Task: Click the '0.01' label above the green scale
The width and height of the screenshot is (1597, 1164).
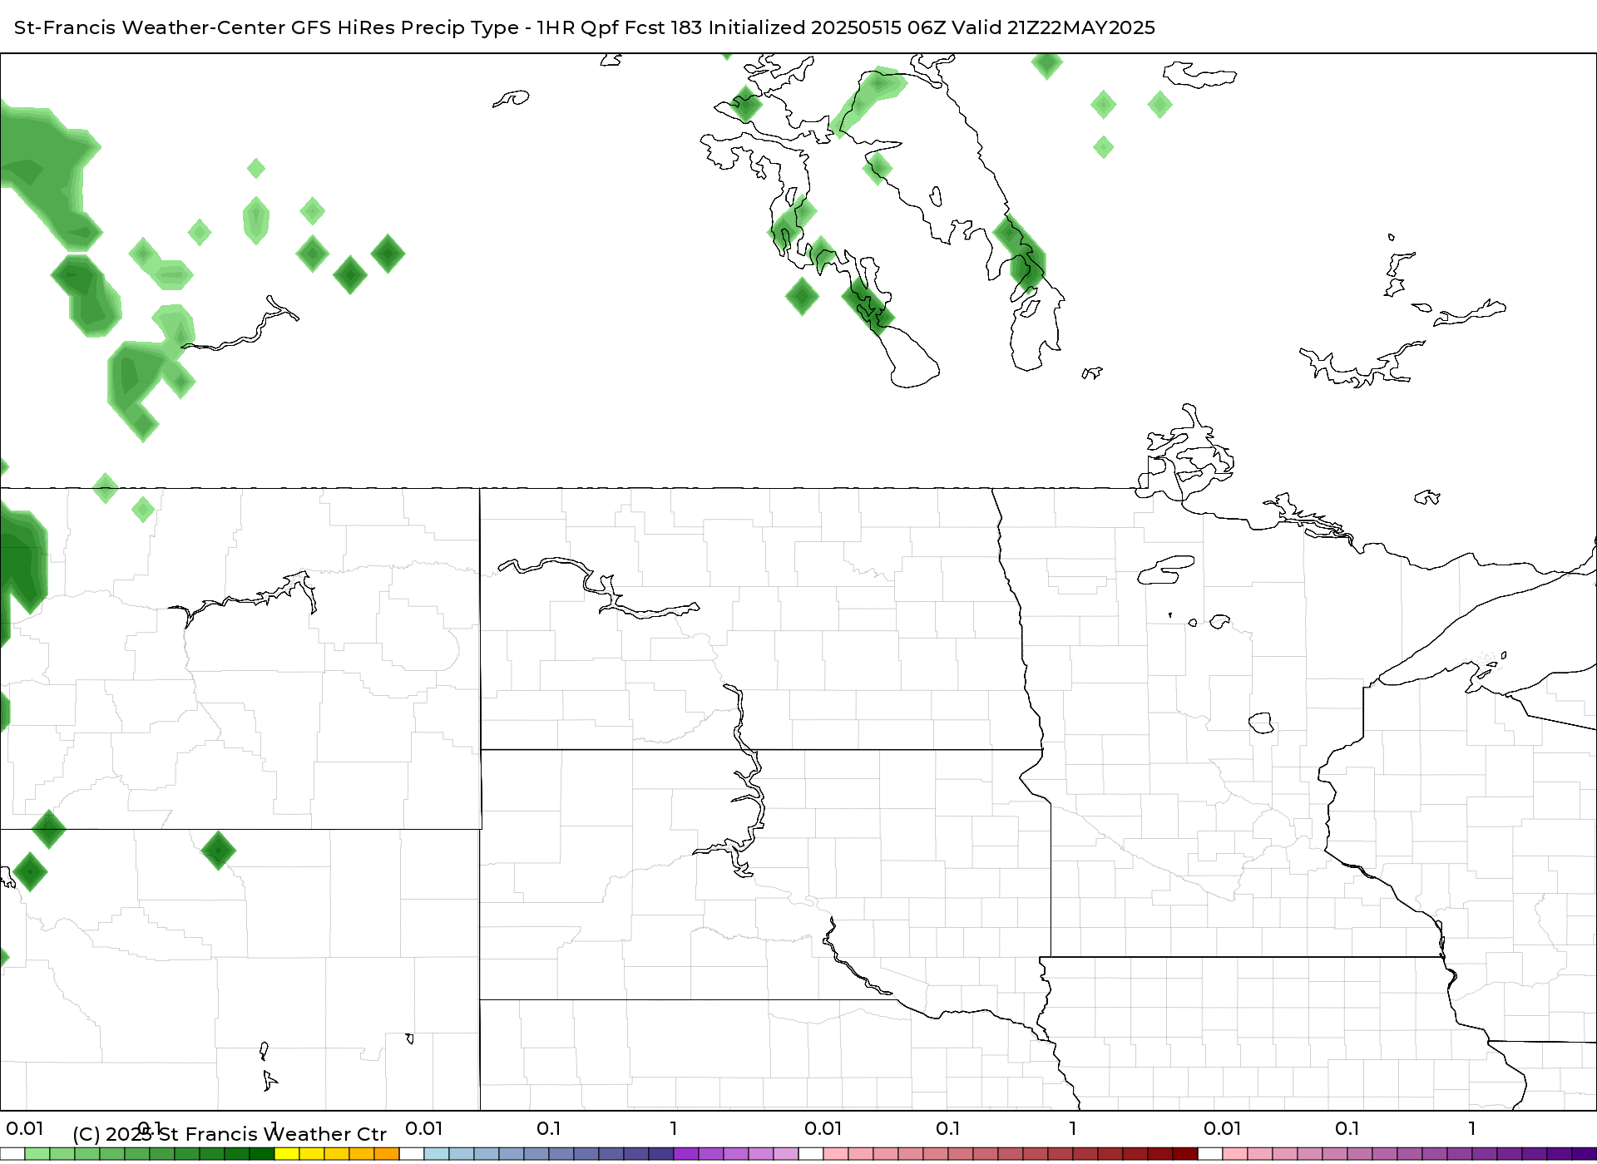Action: [25, 1129]
